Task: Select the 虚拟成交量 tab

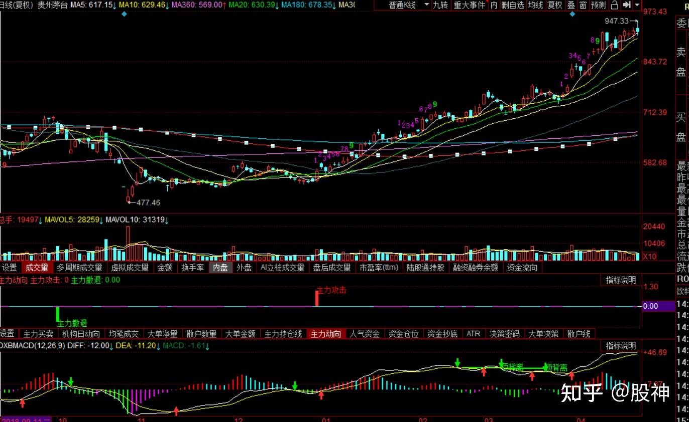Action: coord(130,268)
